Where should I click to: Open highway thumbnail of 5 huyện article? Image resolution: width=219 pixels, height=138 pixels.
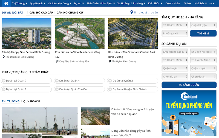click(95, 116)
